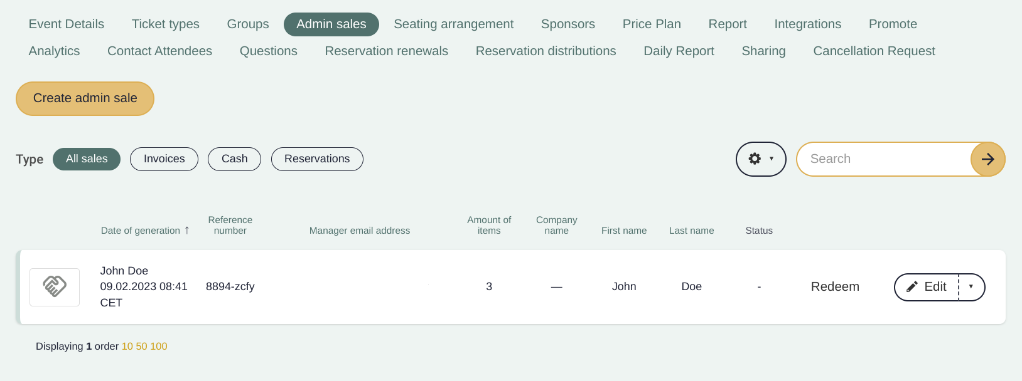Open the Ticket types tab
Image resolution: width=1022 pixels, height=381 pixels.
pos(166,24)
